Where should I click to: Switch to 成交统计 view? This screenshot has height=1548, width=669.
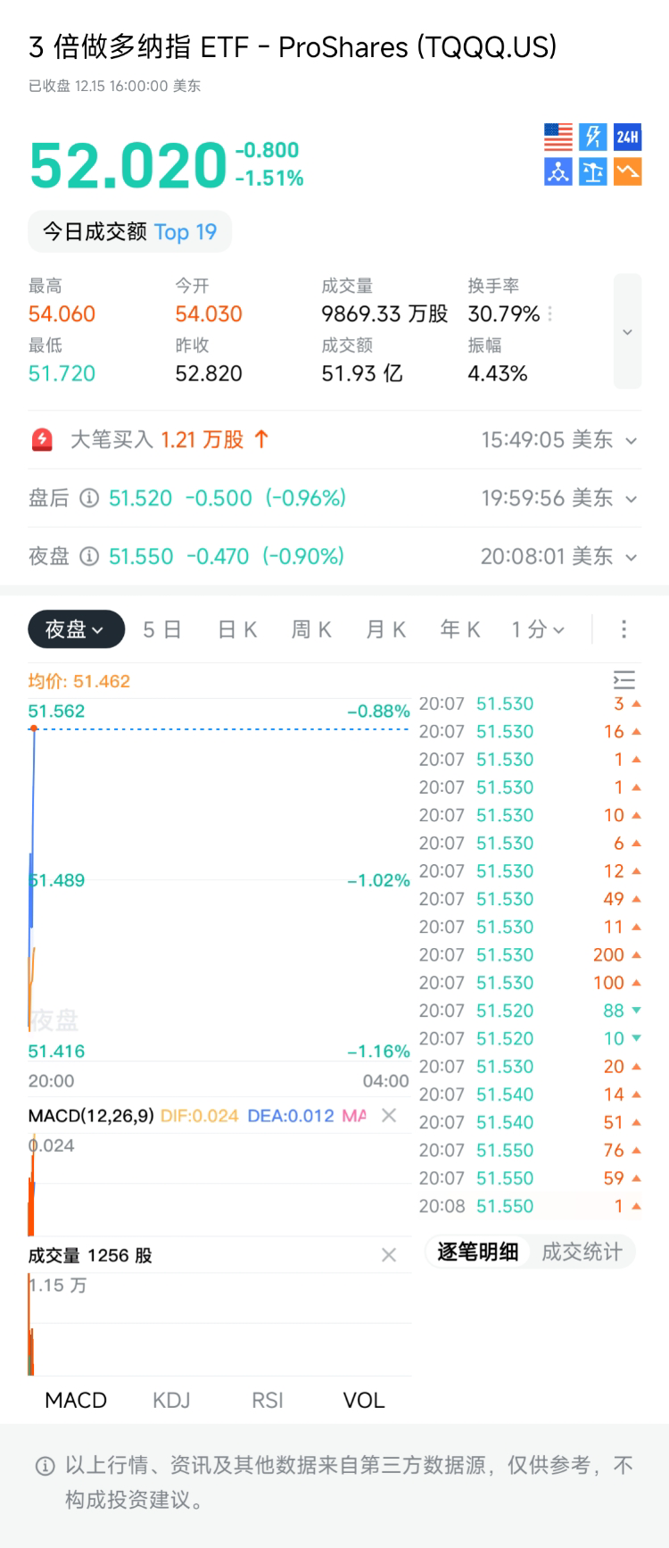point(582,1252)
